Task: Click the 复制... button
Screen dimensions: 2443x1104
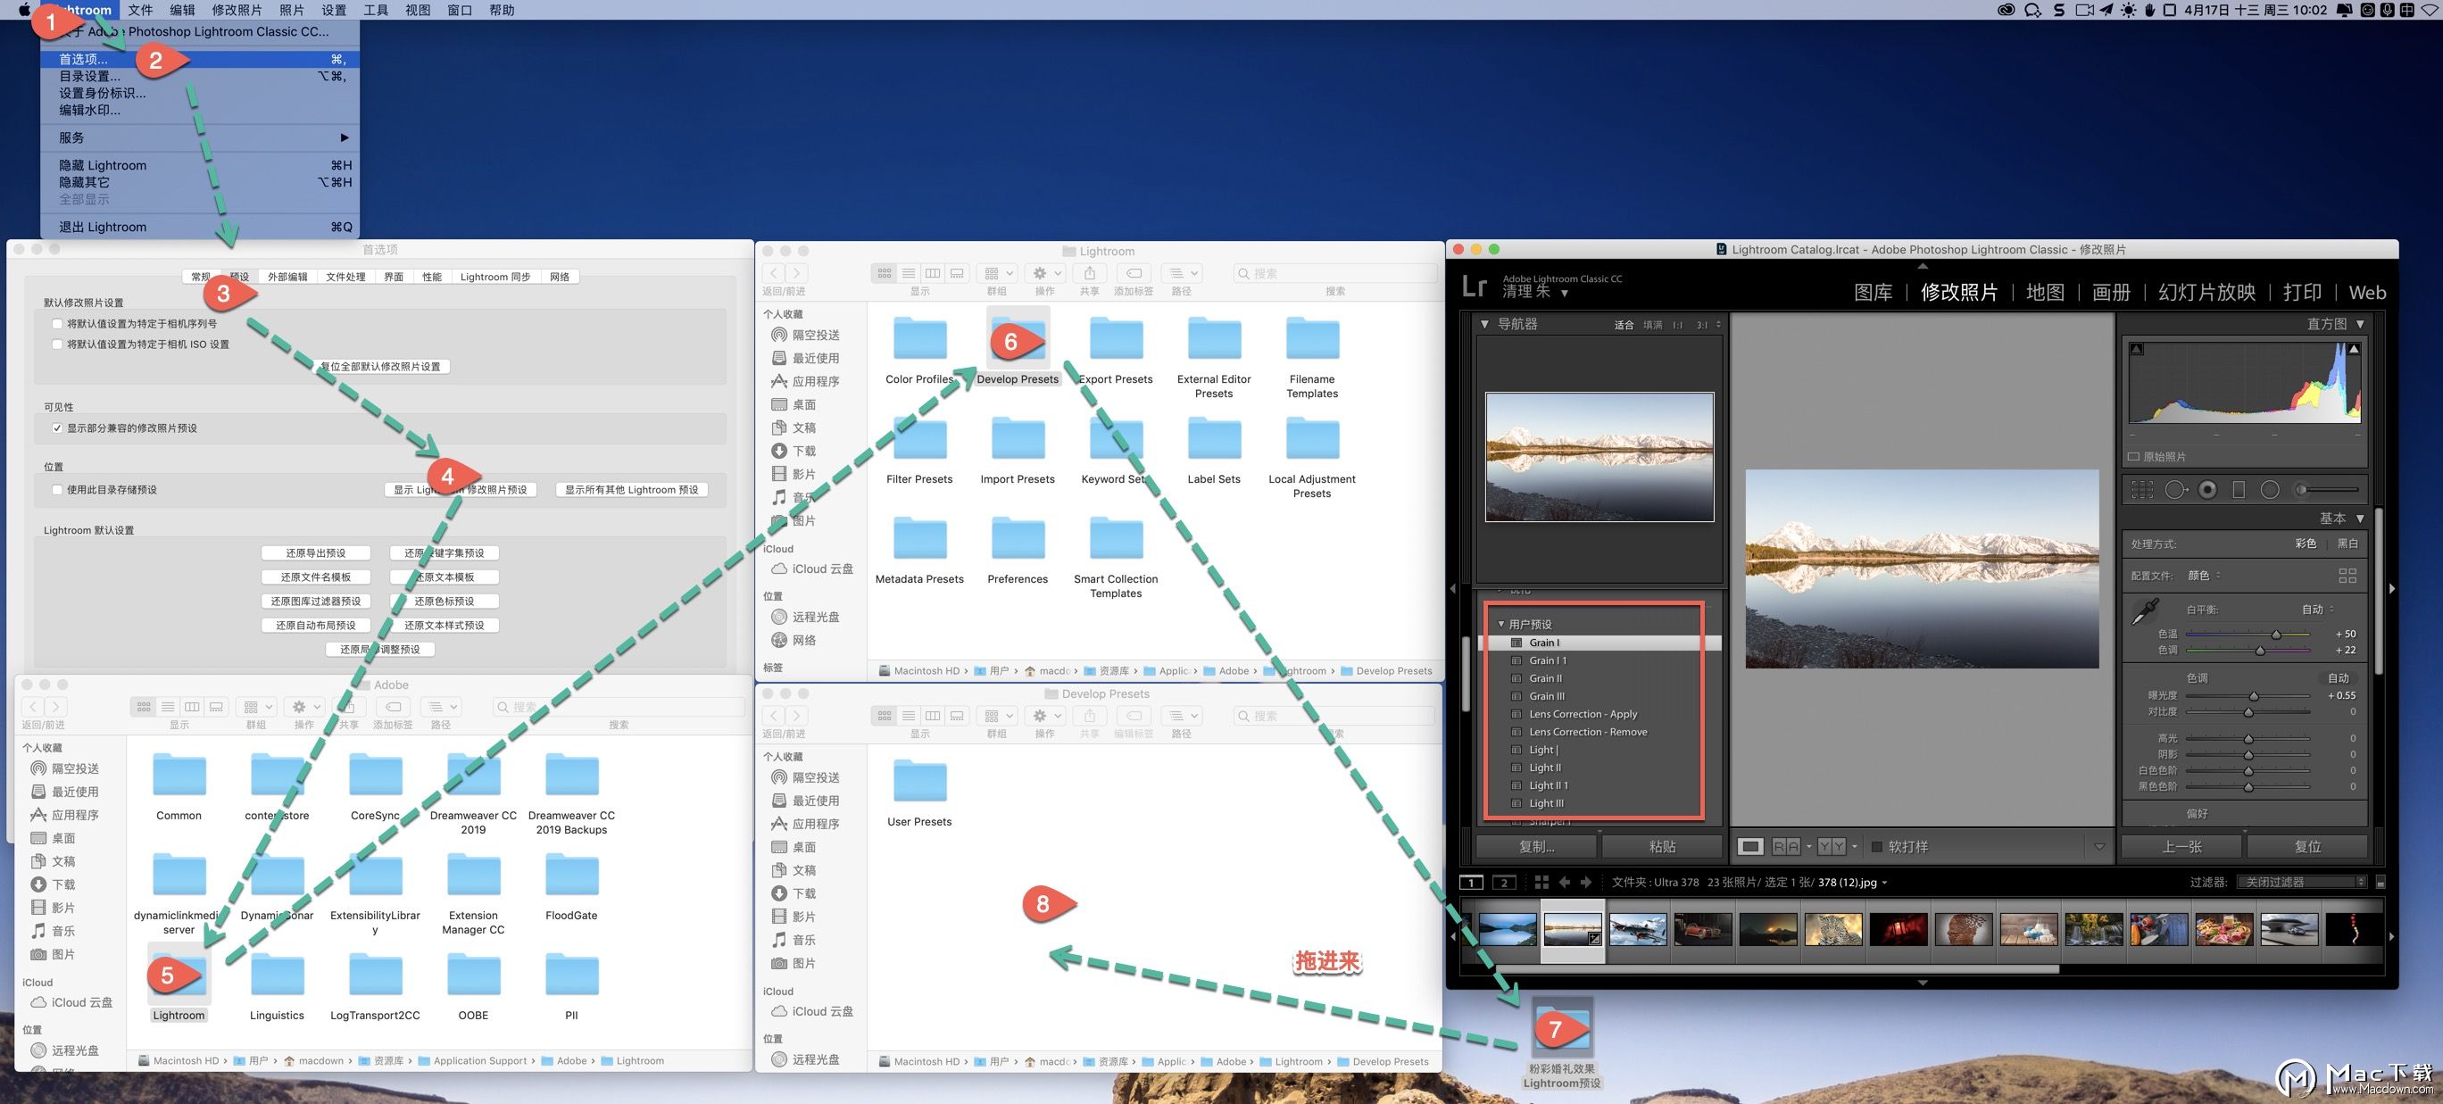Action: tap(1537, 846)
